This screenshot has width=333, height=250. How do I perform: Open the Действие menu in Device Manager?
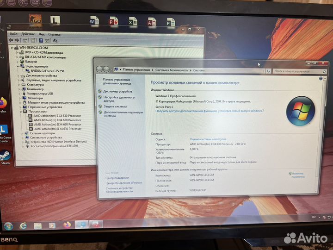pos(28,34)
